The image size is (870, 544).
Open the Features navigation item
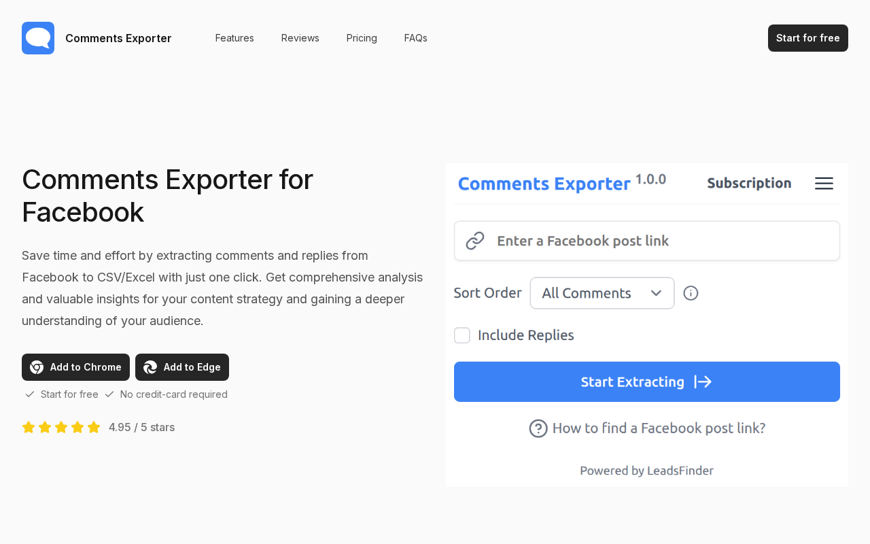234,38
